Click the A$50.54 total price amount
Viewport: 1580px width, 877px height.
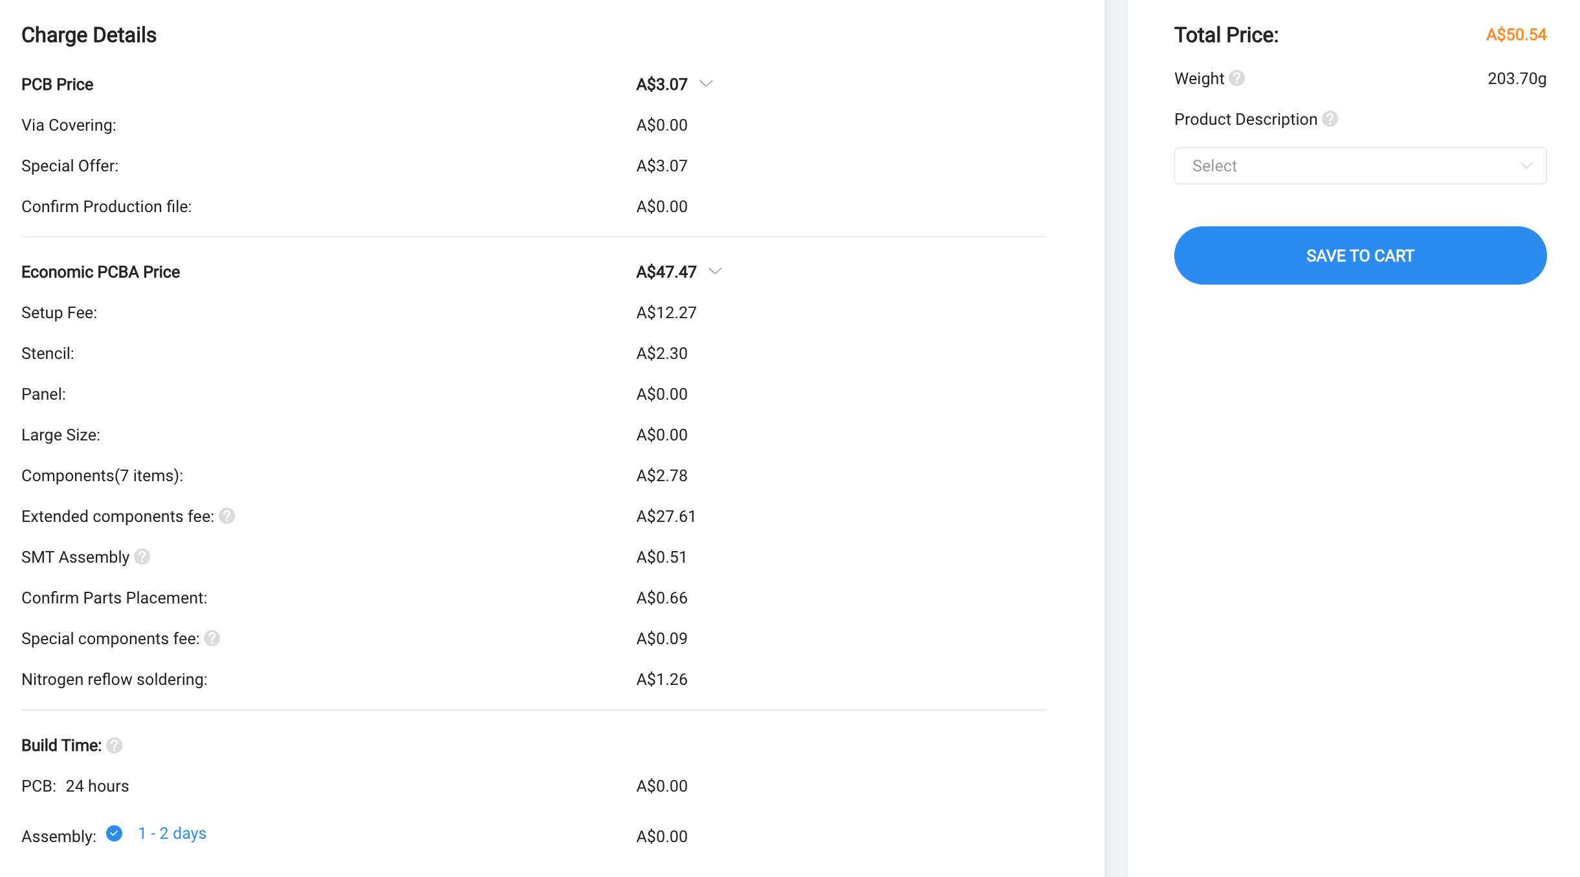1516,35
